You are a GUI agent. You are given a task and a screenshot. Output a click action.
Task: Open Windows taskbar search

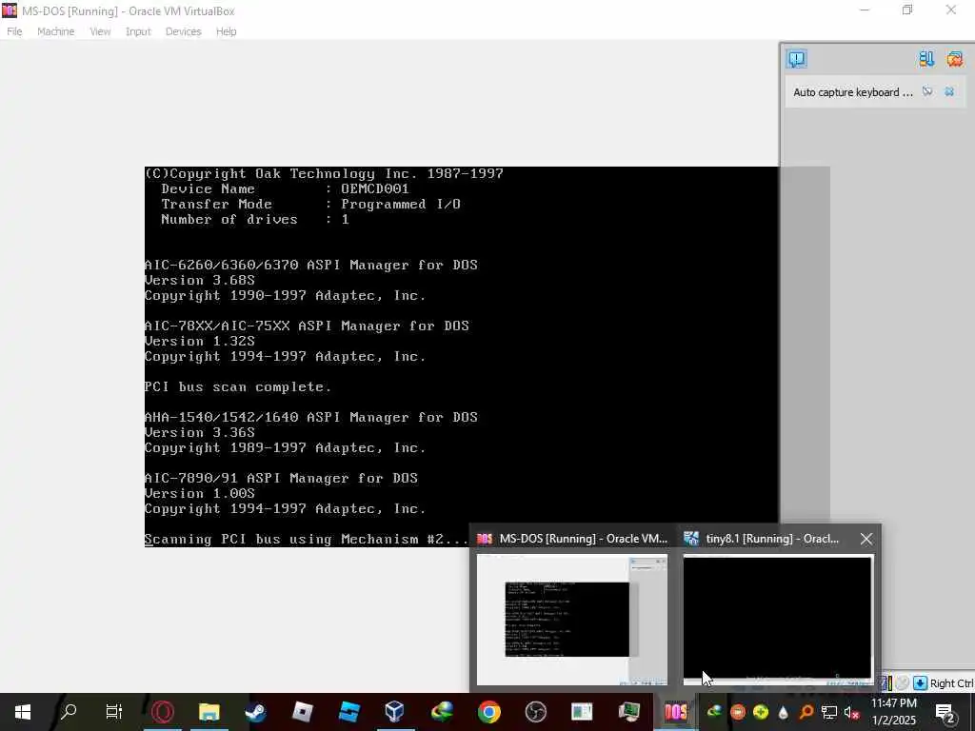coord(69,712)
